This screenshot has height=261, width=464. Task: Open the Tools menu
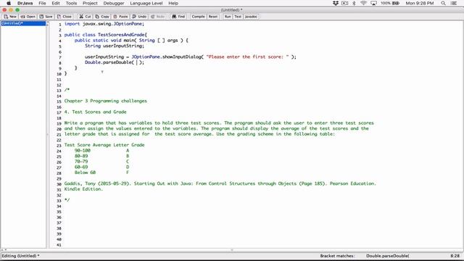click(71, 3)
